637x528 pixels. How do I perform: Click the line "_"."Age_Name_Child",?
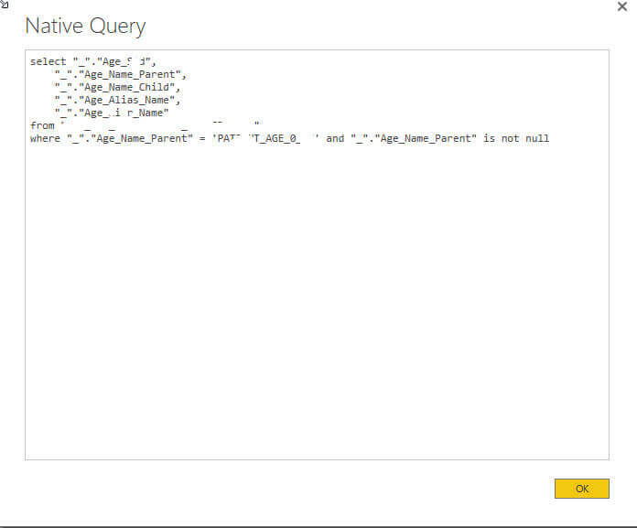pyautogui.click(x=118, y=87)
